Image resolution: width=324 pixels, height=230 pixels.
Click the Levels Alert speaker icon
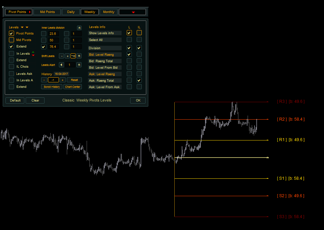click(61, 65)
